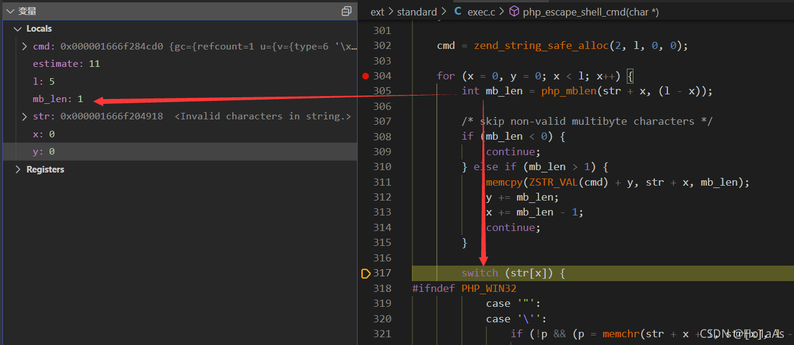
Task: Click the 'Invalid characters in string.' value
Action: pos(263,116)
